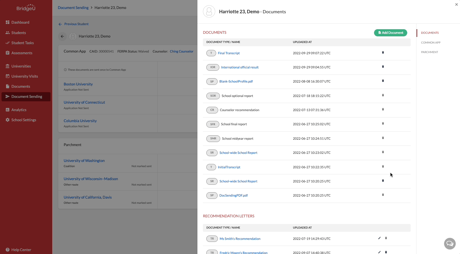Click the BridgeU logo
The width and height of the screenshot is (460, 254).
26,8
